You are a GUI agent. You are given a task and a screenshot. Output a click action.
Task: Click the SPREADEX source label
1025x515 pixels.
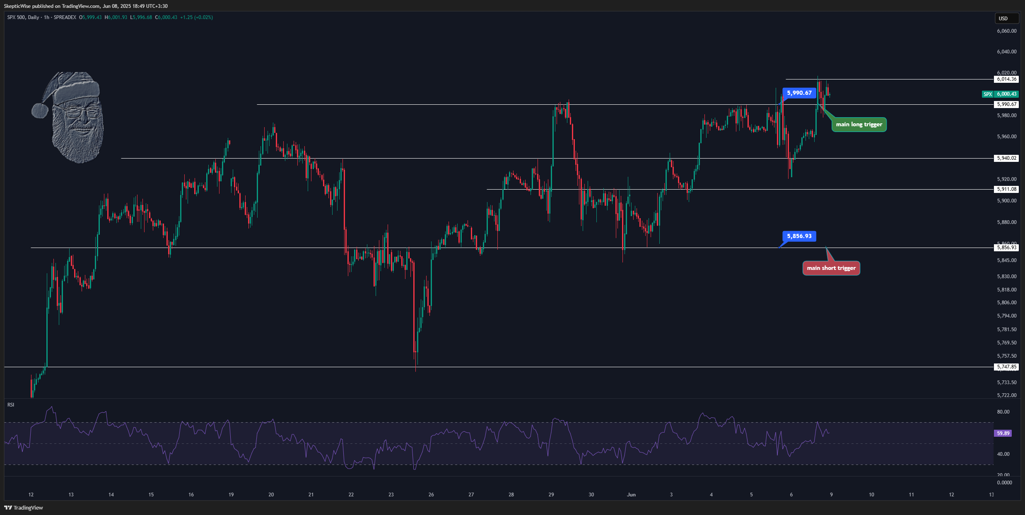coord(65,17)
